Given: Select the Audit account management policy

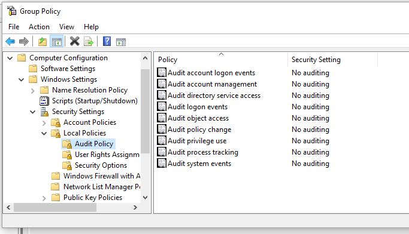Looking at the screenshot, I should (x=213, y=84).
